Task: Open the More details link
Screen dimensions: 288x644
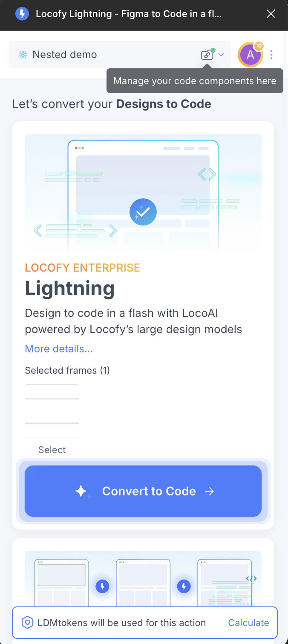Action: tap(59, 349)
